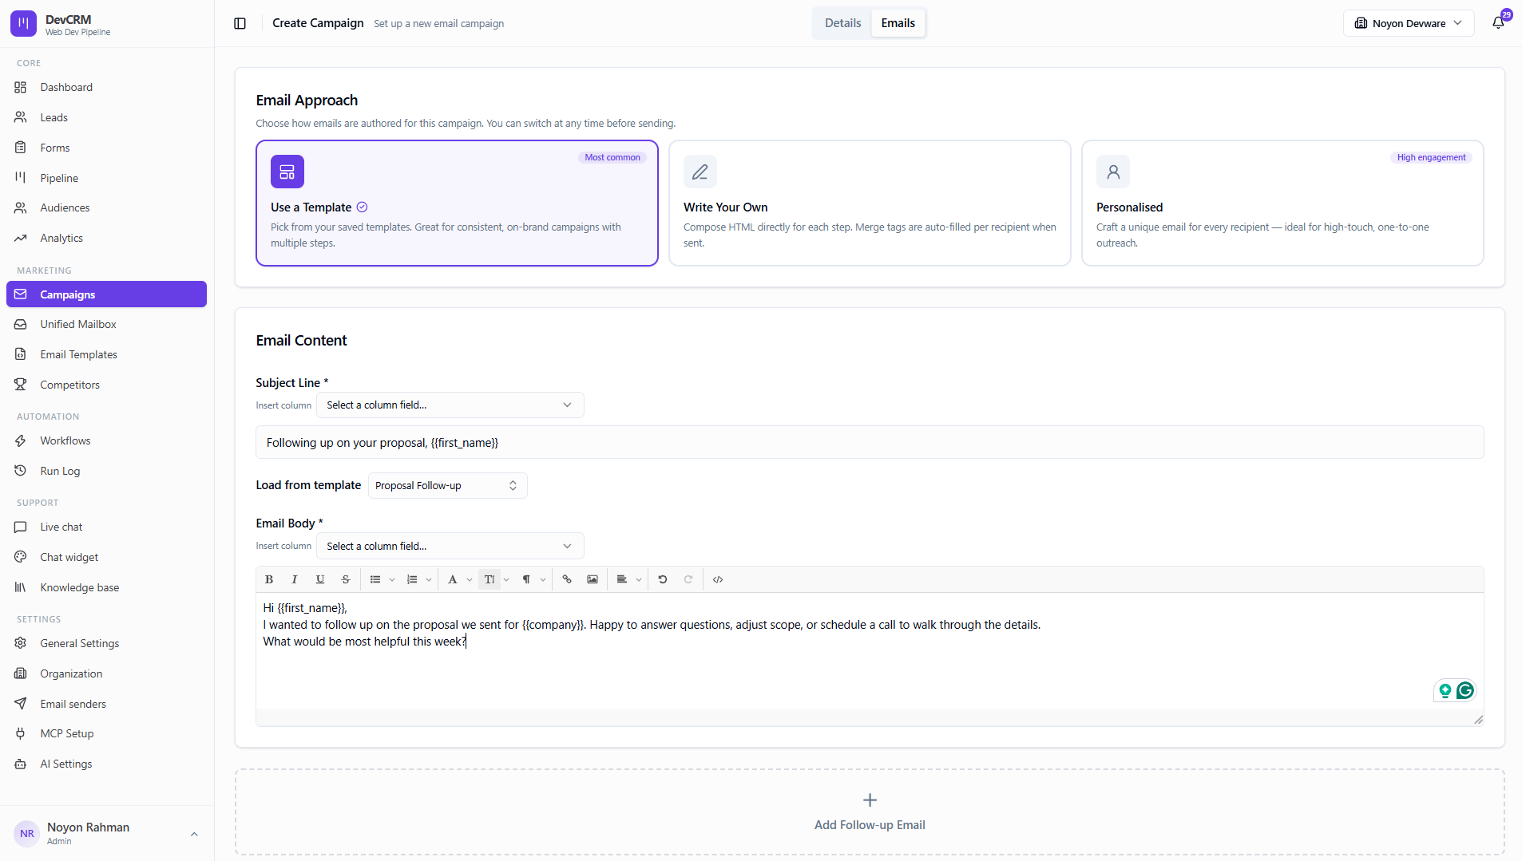Screen dimensions: 1522x861
Task: Underline the text via the toolbar
Action: 320,579
